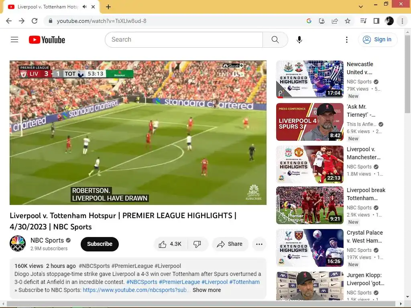This screenshot has height=308, width=411.
Task: Like the video with thumbs up
Action: pyautogui.click(x=170, y=244)
